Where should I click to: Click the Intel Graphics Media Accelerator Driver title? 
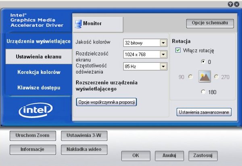[x=37, y=20]
